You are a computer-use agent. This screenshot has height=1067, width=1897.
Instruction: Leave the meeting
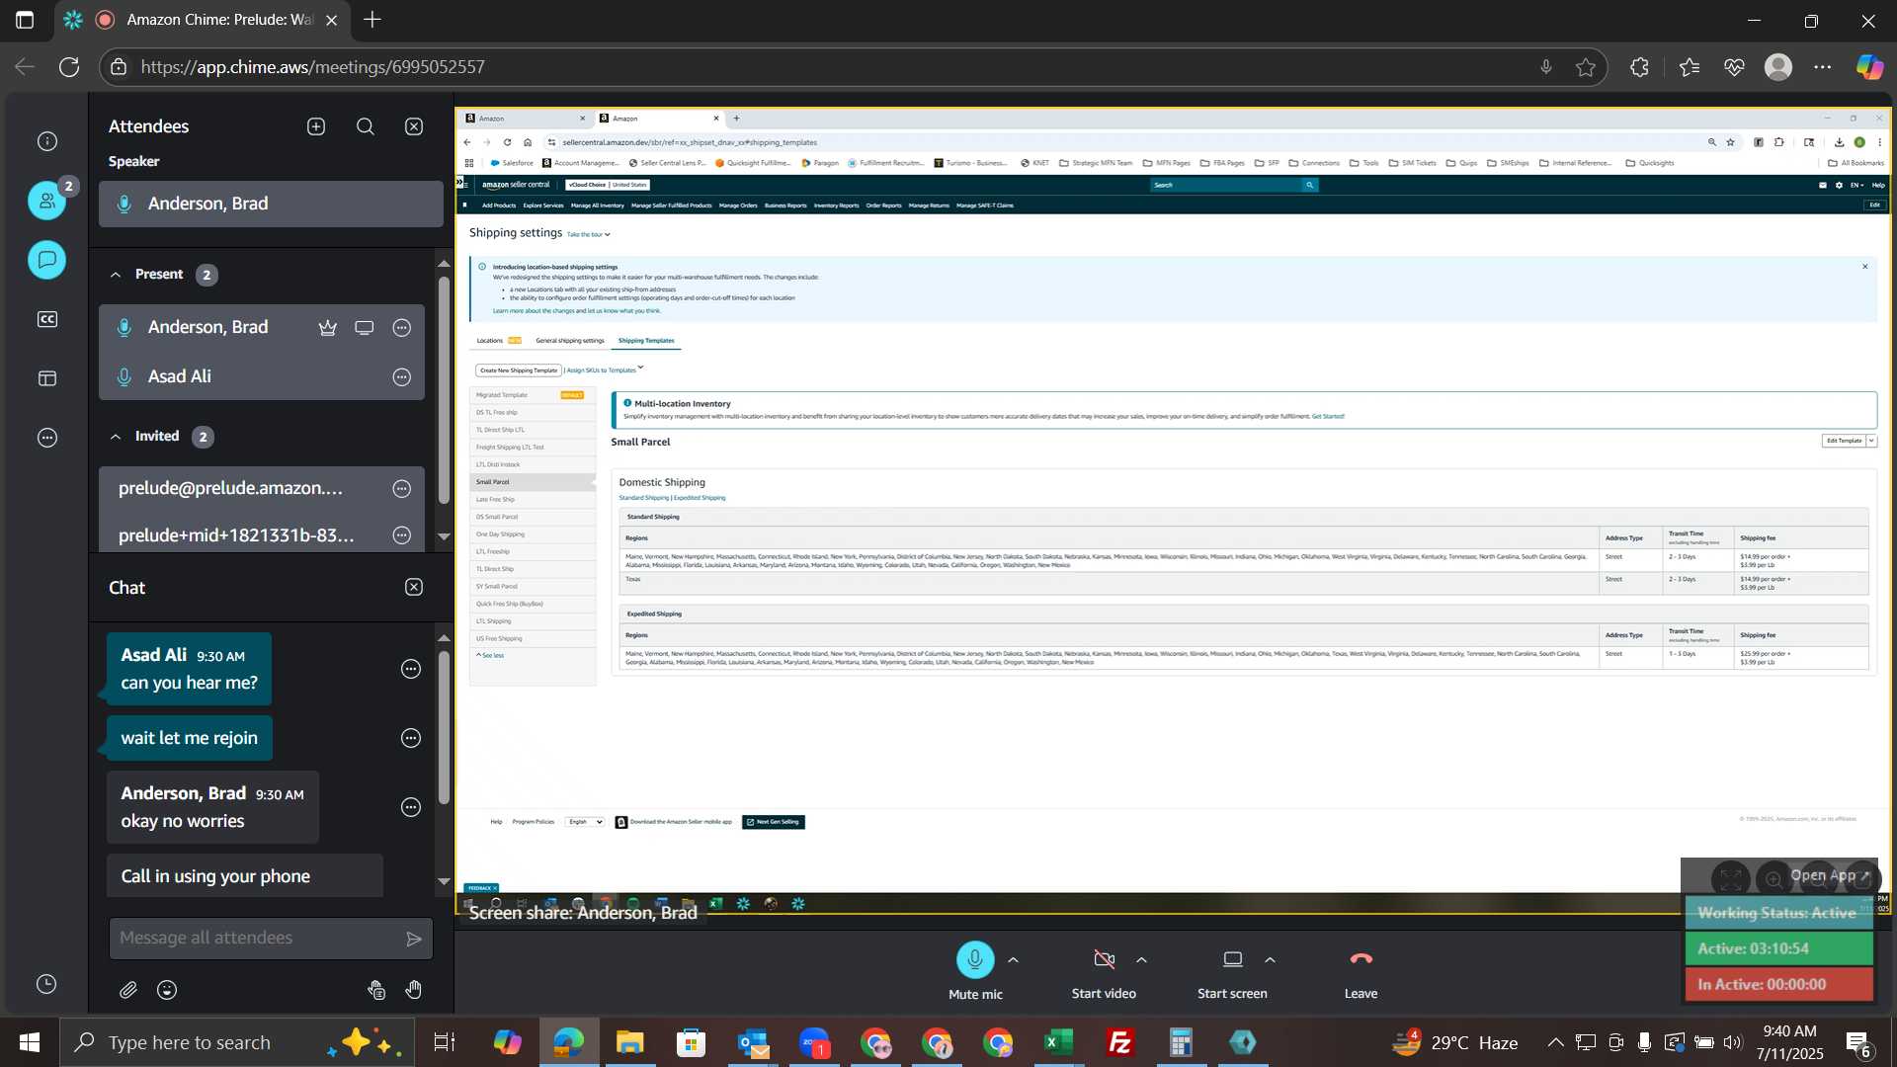pyautogui.click(x=1361, y=959)
